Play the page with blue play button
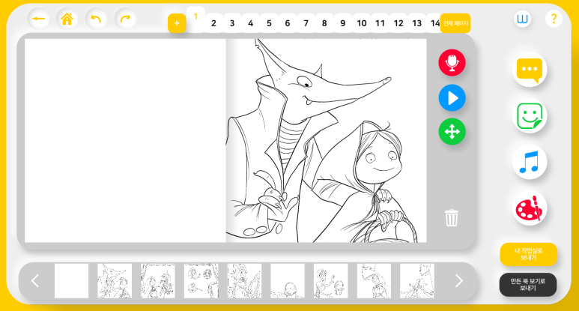The height and width of the screenshot is (311, 579). [x=452, y=98]
